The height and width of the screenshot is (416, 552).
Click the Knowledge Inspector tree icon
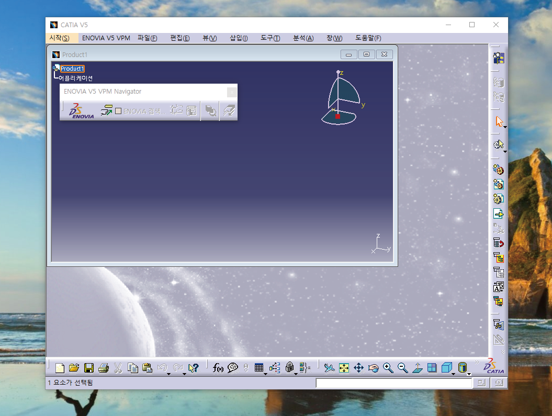point(275,368)
